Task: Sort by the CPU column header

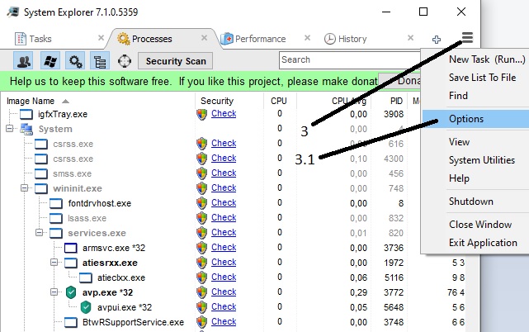Action: pyautogui.click(x=279, y=101)
